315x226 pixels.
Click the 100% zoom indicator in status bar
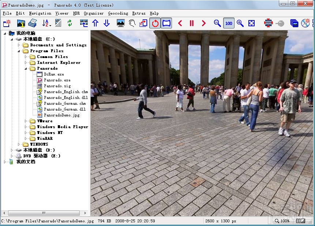pyautogui.click(x=282, y=221)
